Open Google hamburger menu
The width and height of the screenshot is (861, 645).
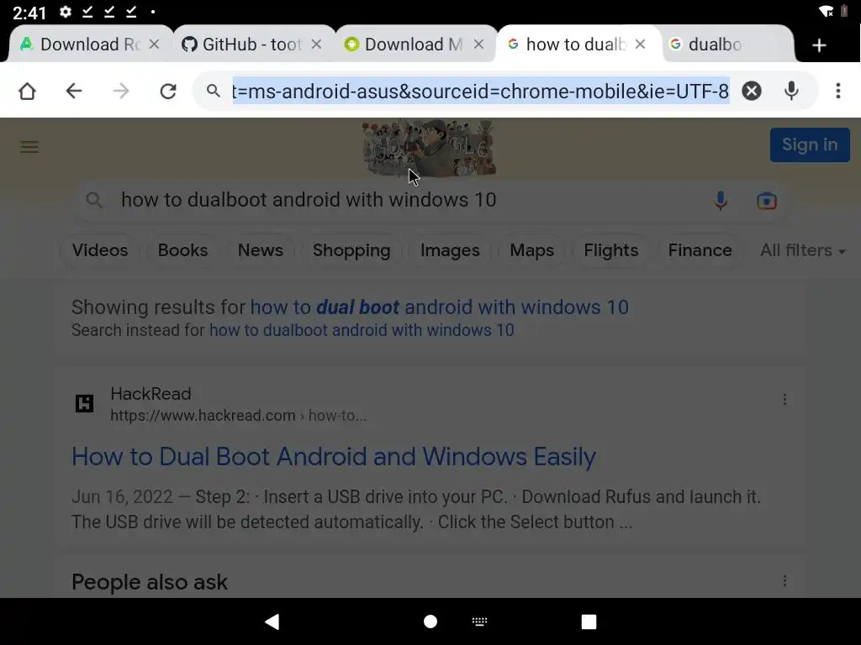[29, 146]
